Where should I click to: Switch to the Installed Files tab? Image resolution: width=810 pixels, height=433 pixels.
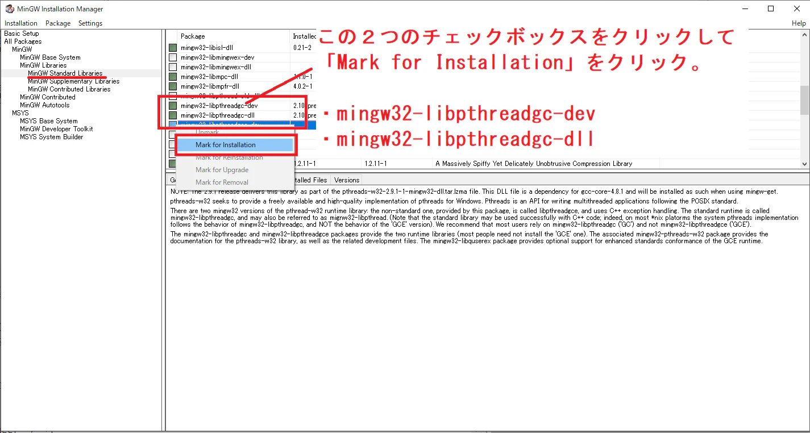coord(311,180)
